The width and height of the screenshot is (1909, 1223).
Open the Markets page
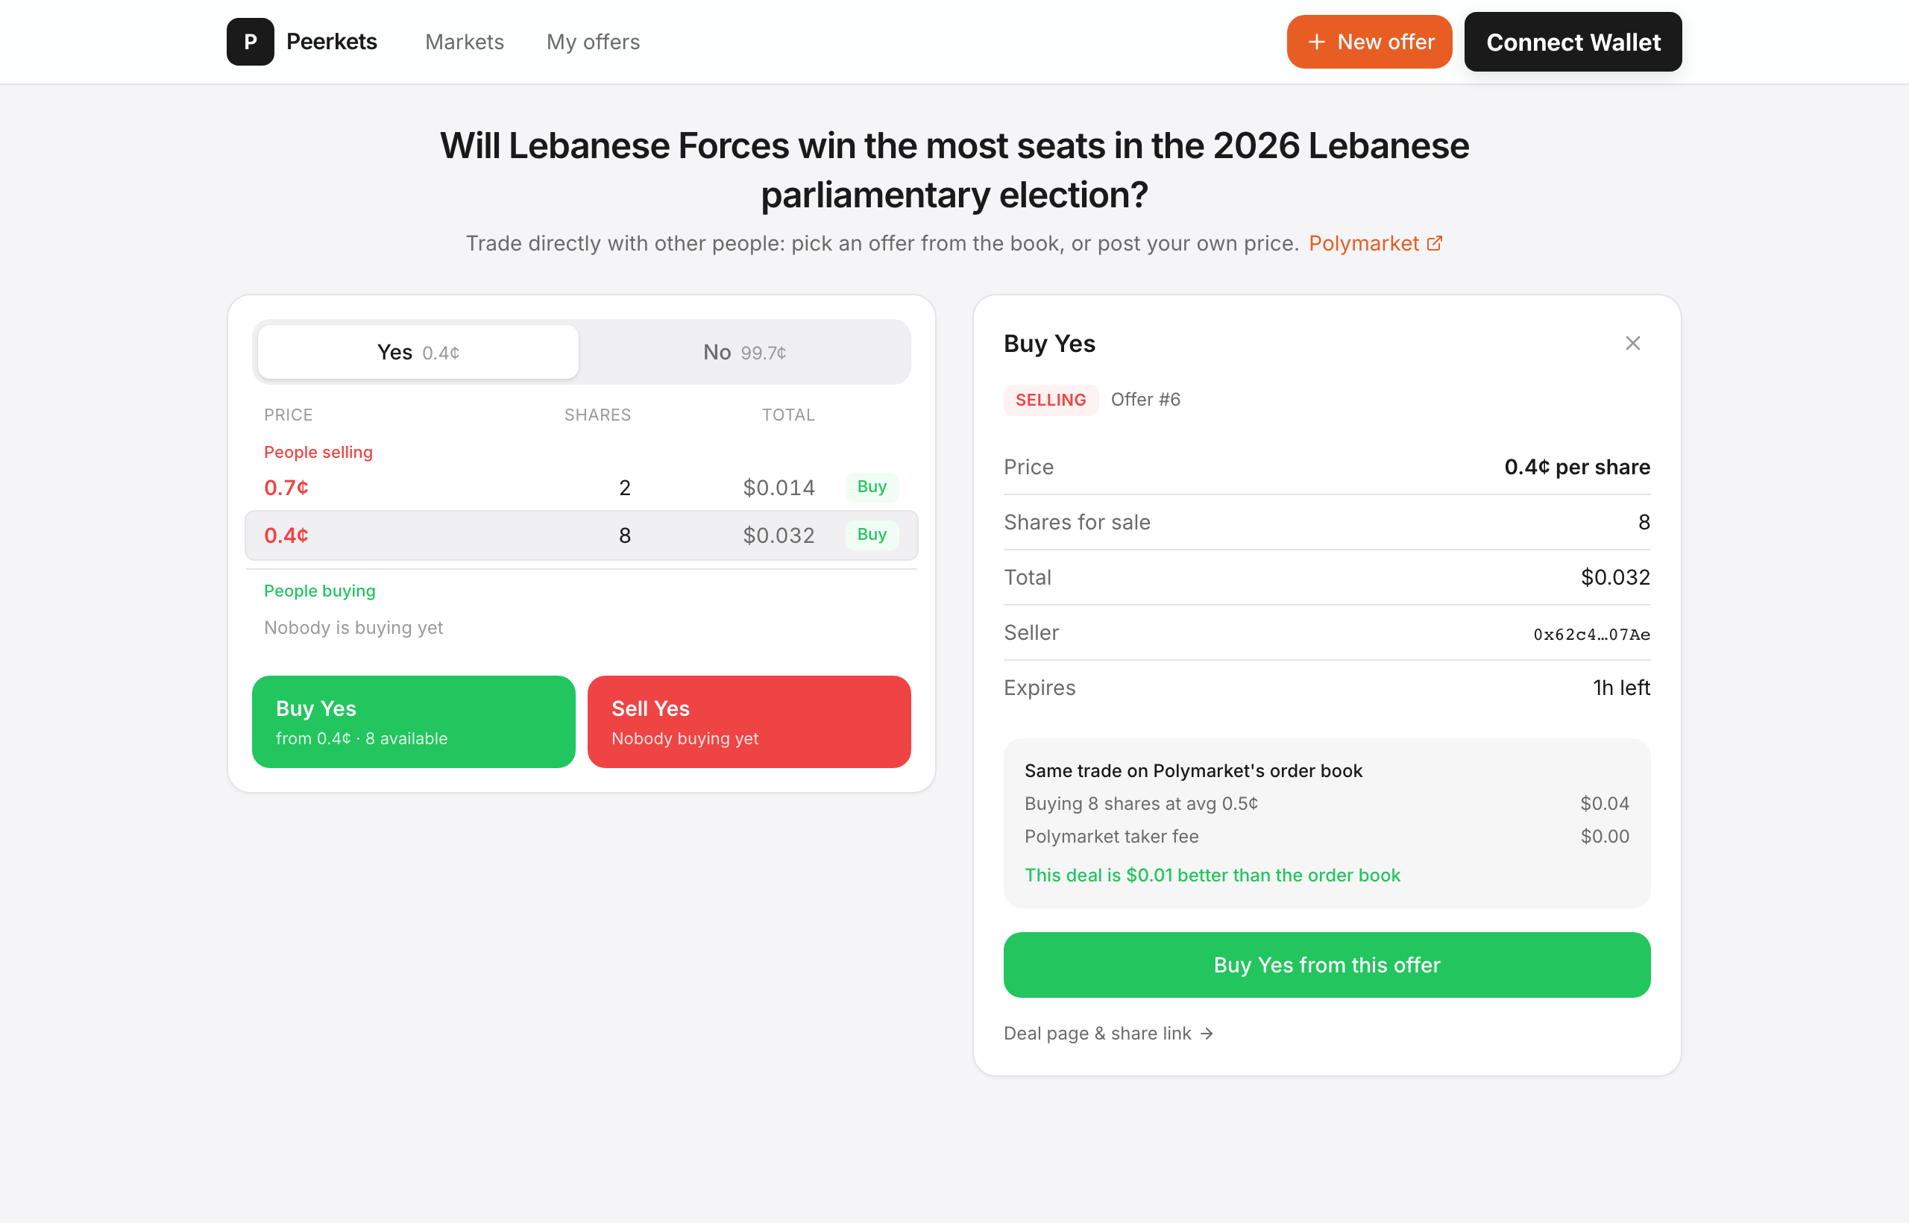[465, 41]
